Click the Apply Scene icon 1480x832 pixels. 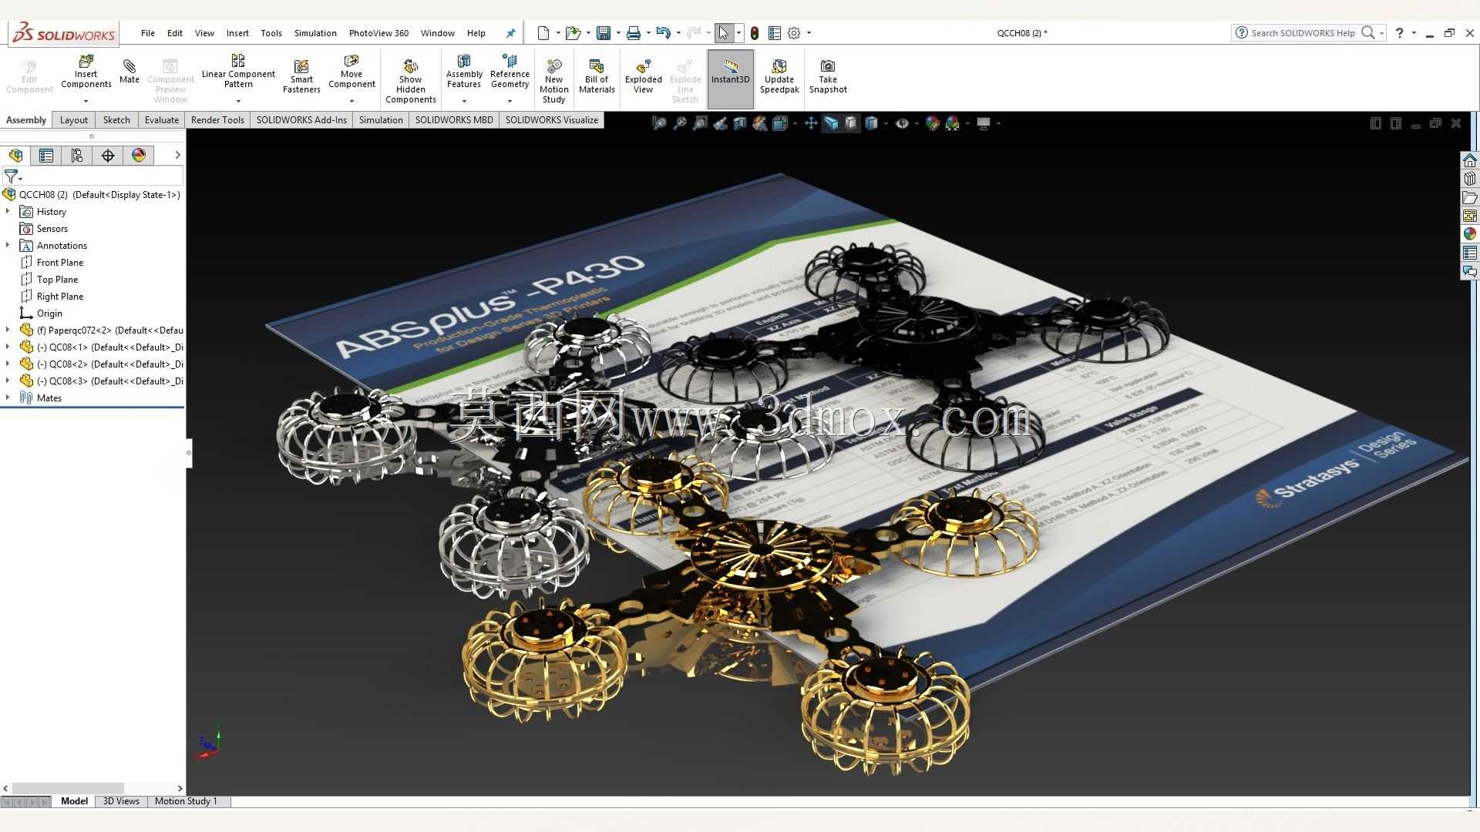tap(953, 123)
